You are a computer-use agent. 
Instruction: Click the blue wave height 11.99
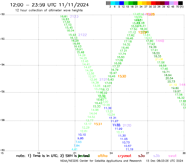(x=118, y=129)
